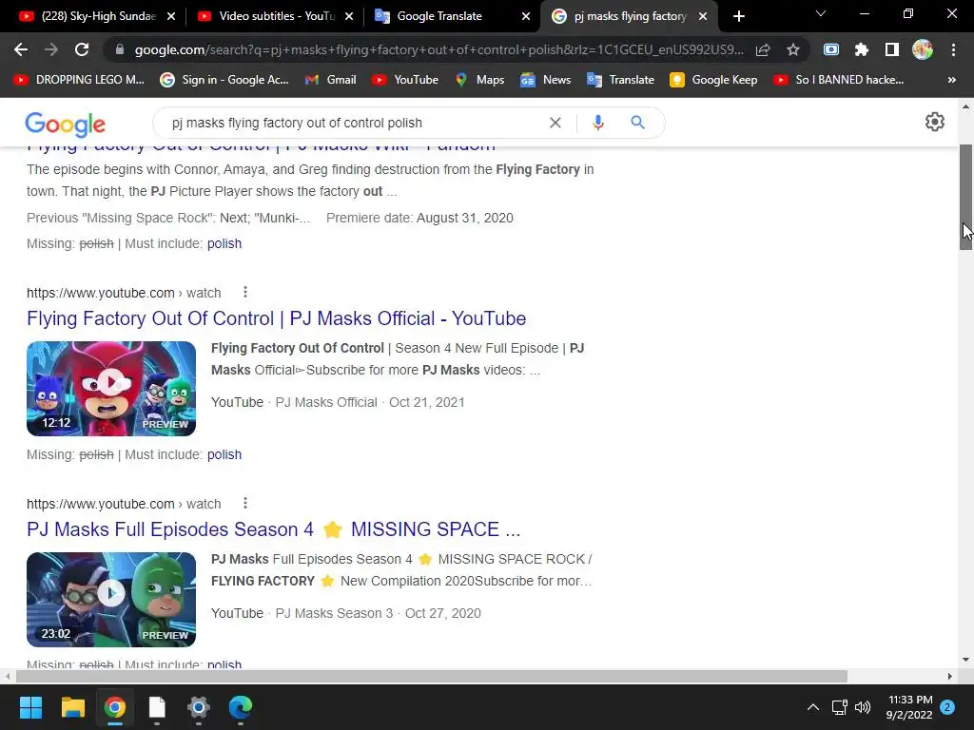Open the Maps bookmark

[479, 80]
